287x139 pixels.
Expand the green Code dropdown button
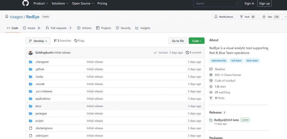click(196, 41)
